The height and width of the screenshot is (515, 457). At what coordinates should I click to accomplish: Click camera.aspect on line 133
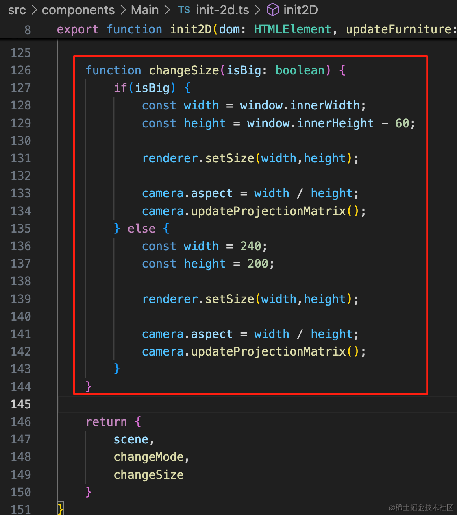tap(187, 193)
